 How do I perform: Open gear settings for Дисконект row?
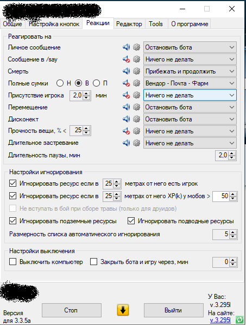tap(136, 119)
